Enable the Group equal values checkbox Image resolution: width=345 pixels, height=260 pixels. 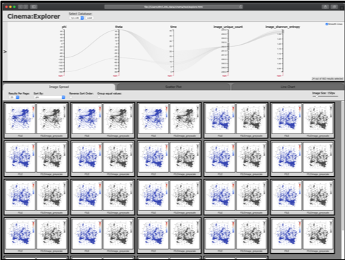99,97
